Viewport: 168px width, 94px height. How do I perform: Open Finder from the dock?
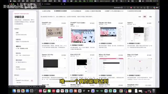tap(14, 91)
